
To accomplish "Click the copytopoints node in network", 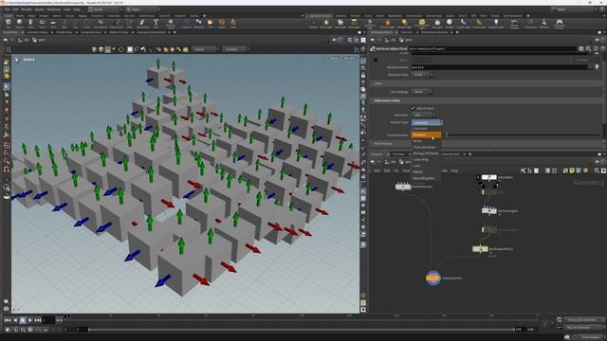I will click(x=433, y=278).
